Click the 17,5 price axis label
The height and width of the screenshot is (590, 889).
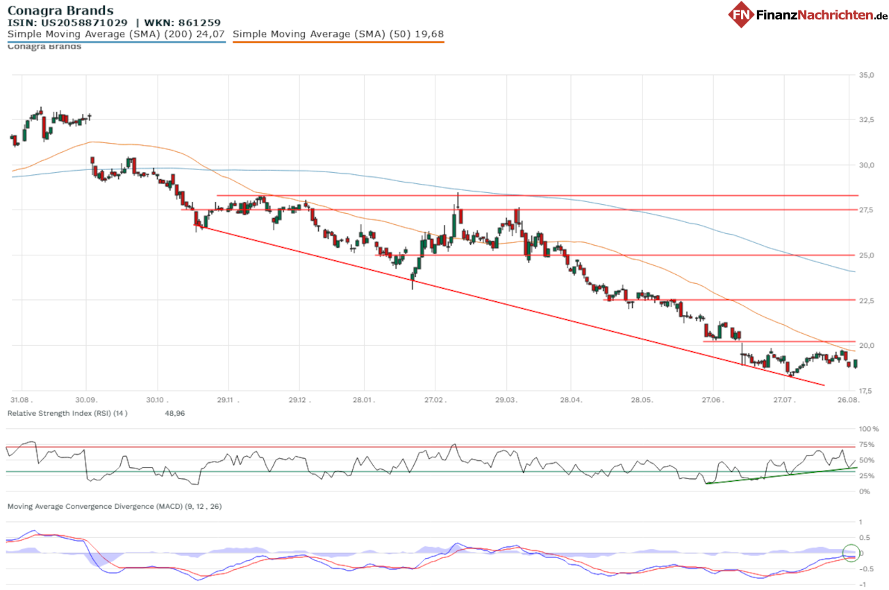pos(865,391)
